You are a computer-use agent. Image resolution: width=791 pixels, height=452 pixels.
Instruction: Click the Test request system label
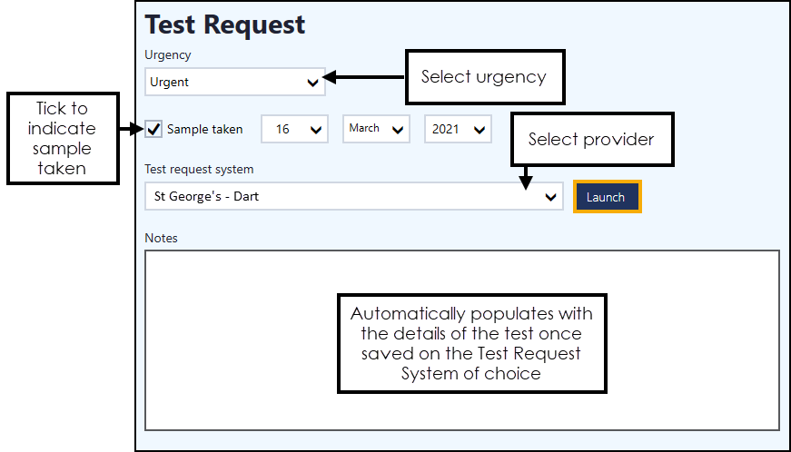point(199,170)
